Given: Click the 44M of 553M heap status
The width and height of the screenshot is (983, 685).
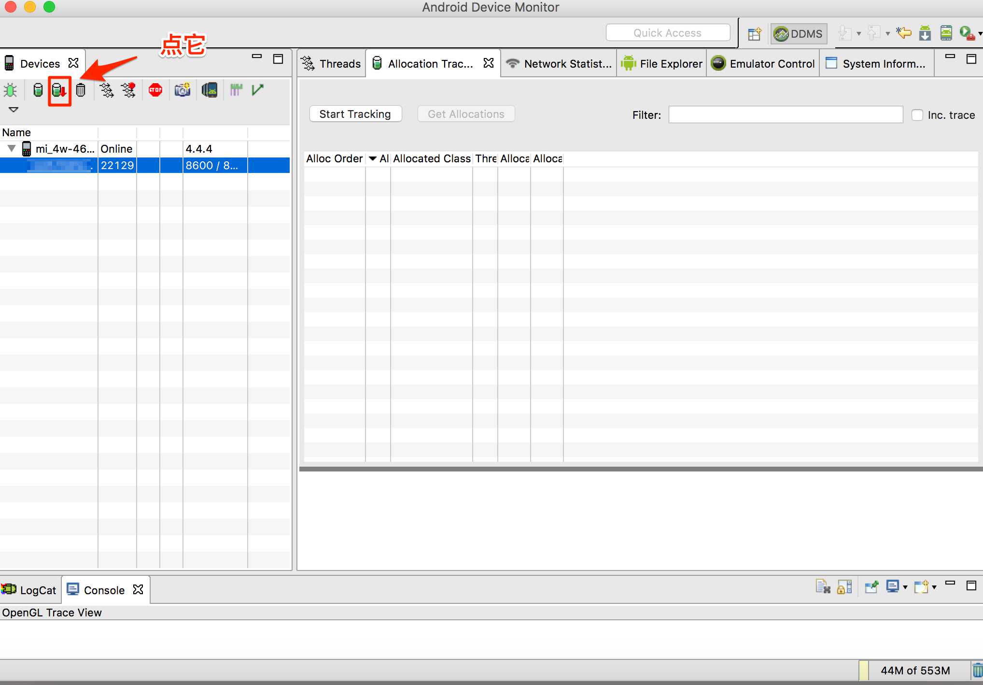Looking at the screenshot, I should [x=915, y=671].
